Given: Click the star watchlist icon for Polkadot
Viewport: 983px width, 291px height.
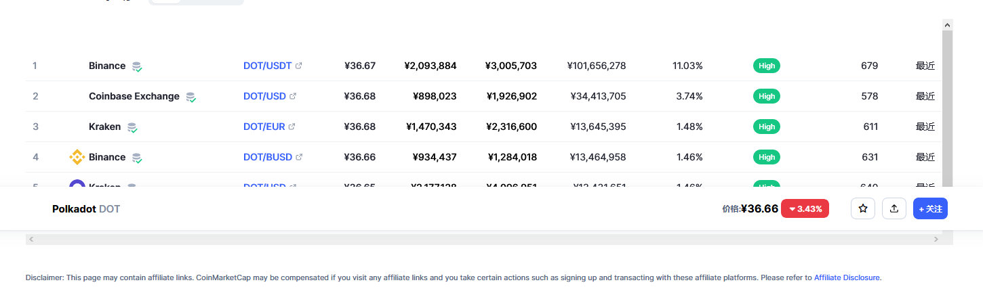Looking at the screenshot, I should pos(863,208).
